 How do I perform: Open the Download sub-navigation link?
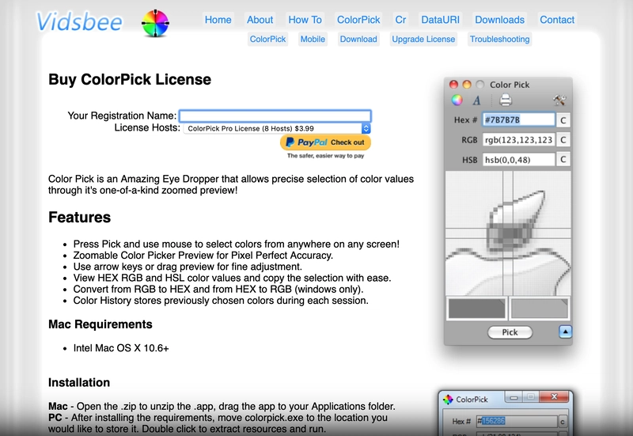click(x=358, y=39)
